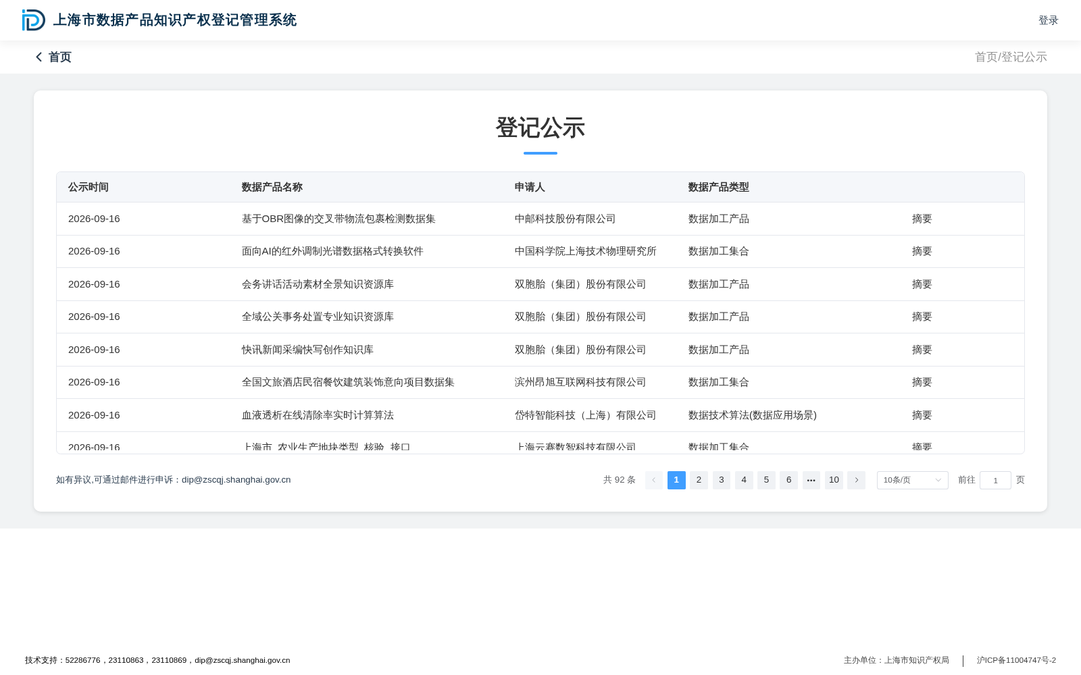Click the 数据产品类型 column header

coord(719,187)
